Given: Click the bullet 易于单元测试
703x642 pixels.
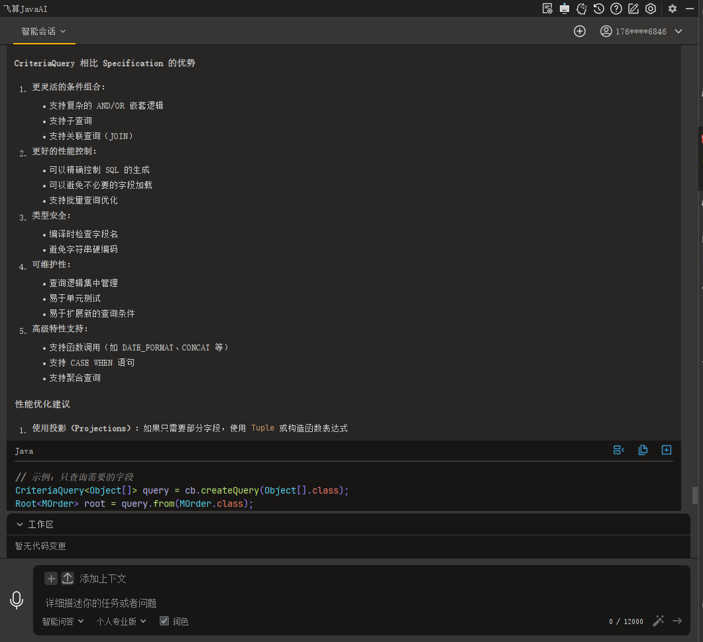Looking at the screenshot, I should [x=75, y=298].
